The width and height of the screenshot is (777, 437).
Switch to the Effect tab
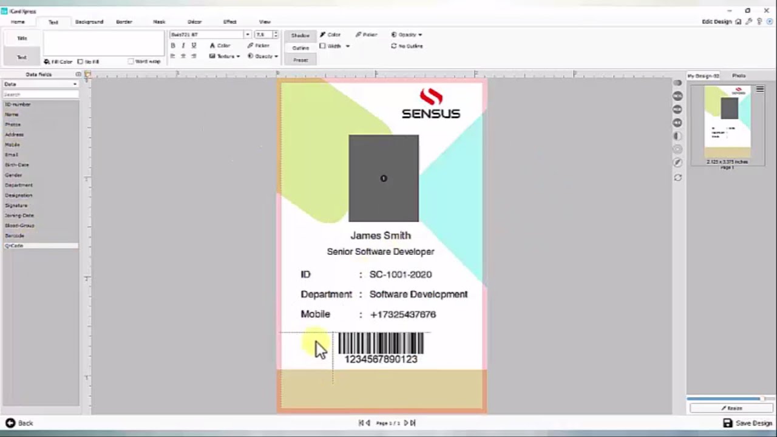click(x=229, y=22)
